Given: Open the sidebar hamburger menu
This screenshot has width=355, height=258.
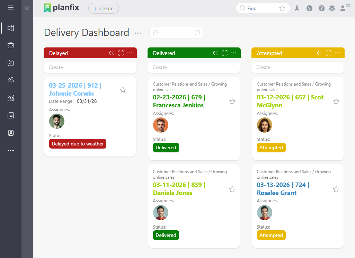Looking at the screenshot, I should pos(10,8).
